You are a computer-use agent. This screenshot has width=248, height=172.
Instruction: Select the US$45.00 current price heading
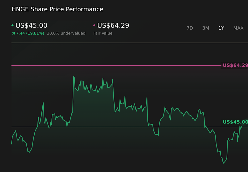[31, 25]
